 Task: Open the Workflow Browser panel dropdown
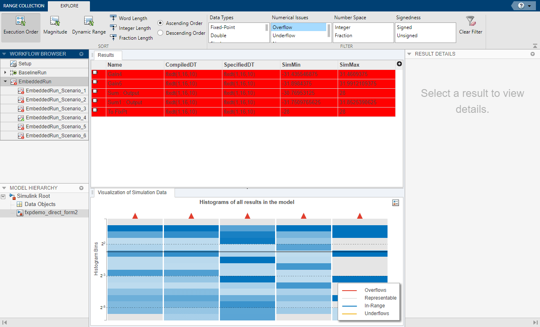[x=81, y=54]
